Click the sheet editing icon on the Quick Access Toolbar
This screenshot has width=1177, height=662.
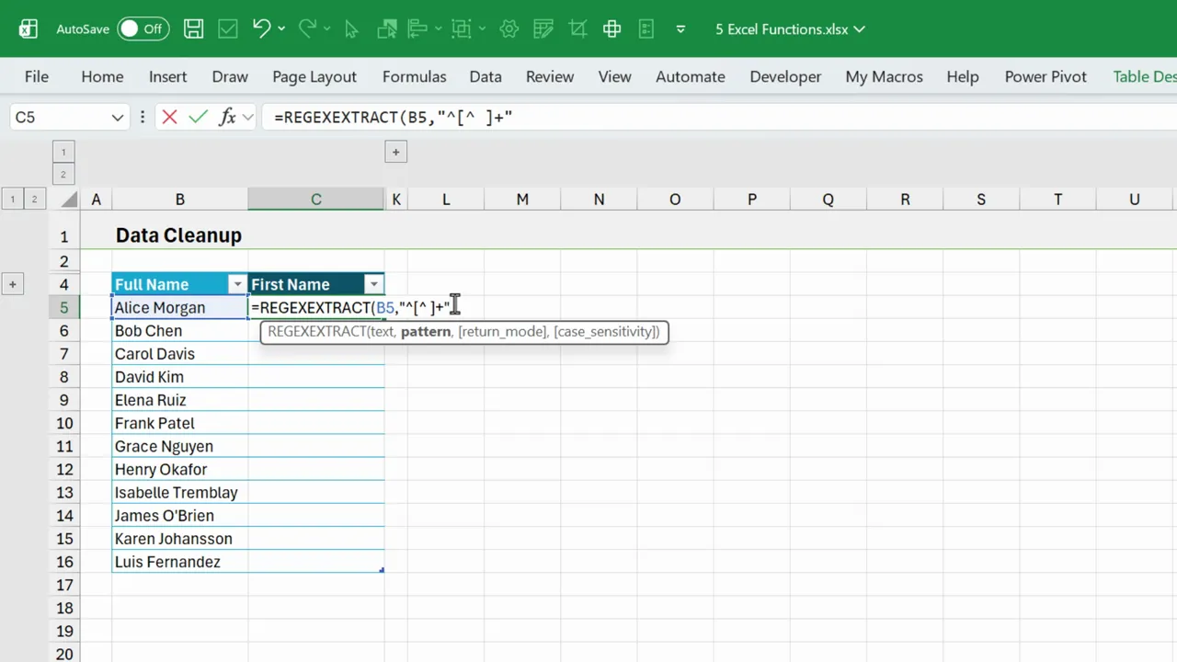(543, 29)
